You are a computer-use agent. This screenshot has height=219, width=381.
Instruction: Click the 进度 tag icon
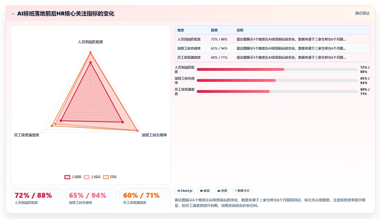(219, 191)
